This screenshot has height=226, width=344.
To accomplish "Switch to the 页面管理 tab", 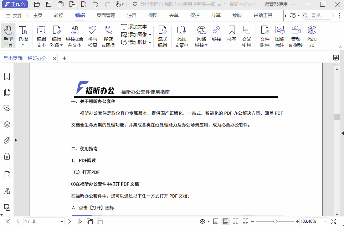I will (106, 16).
